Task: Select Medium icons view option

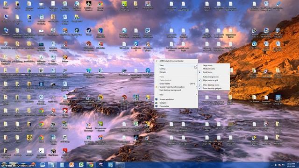Action: coord(214,69)
